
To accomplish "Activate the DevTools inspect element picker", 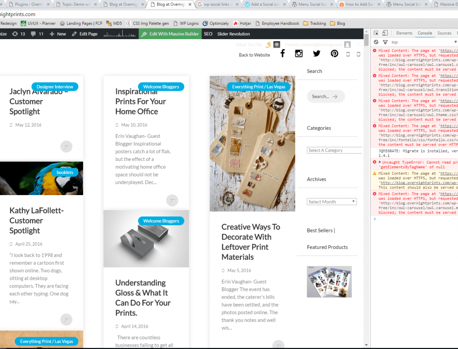I will [x=376, y=33].
